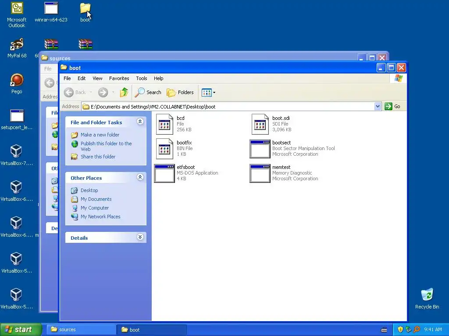Click the bootsect file name text
This screenshot has height=336, width=449.
pyautogui.click(x=282, y=143)
